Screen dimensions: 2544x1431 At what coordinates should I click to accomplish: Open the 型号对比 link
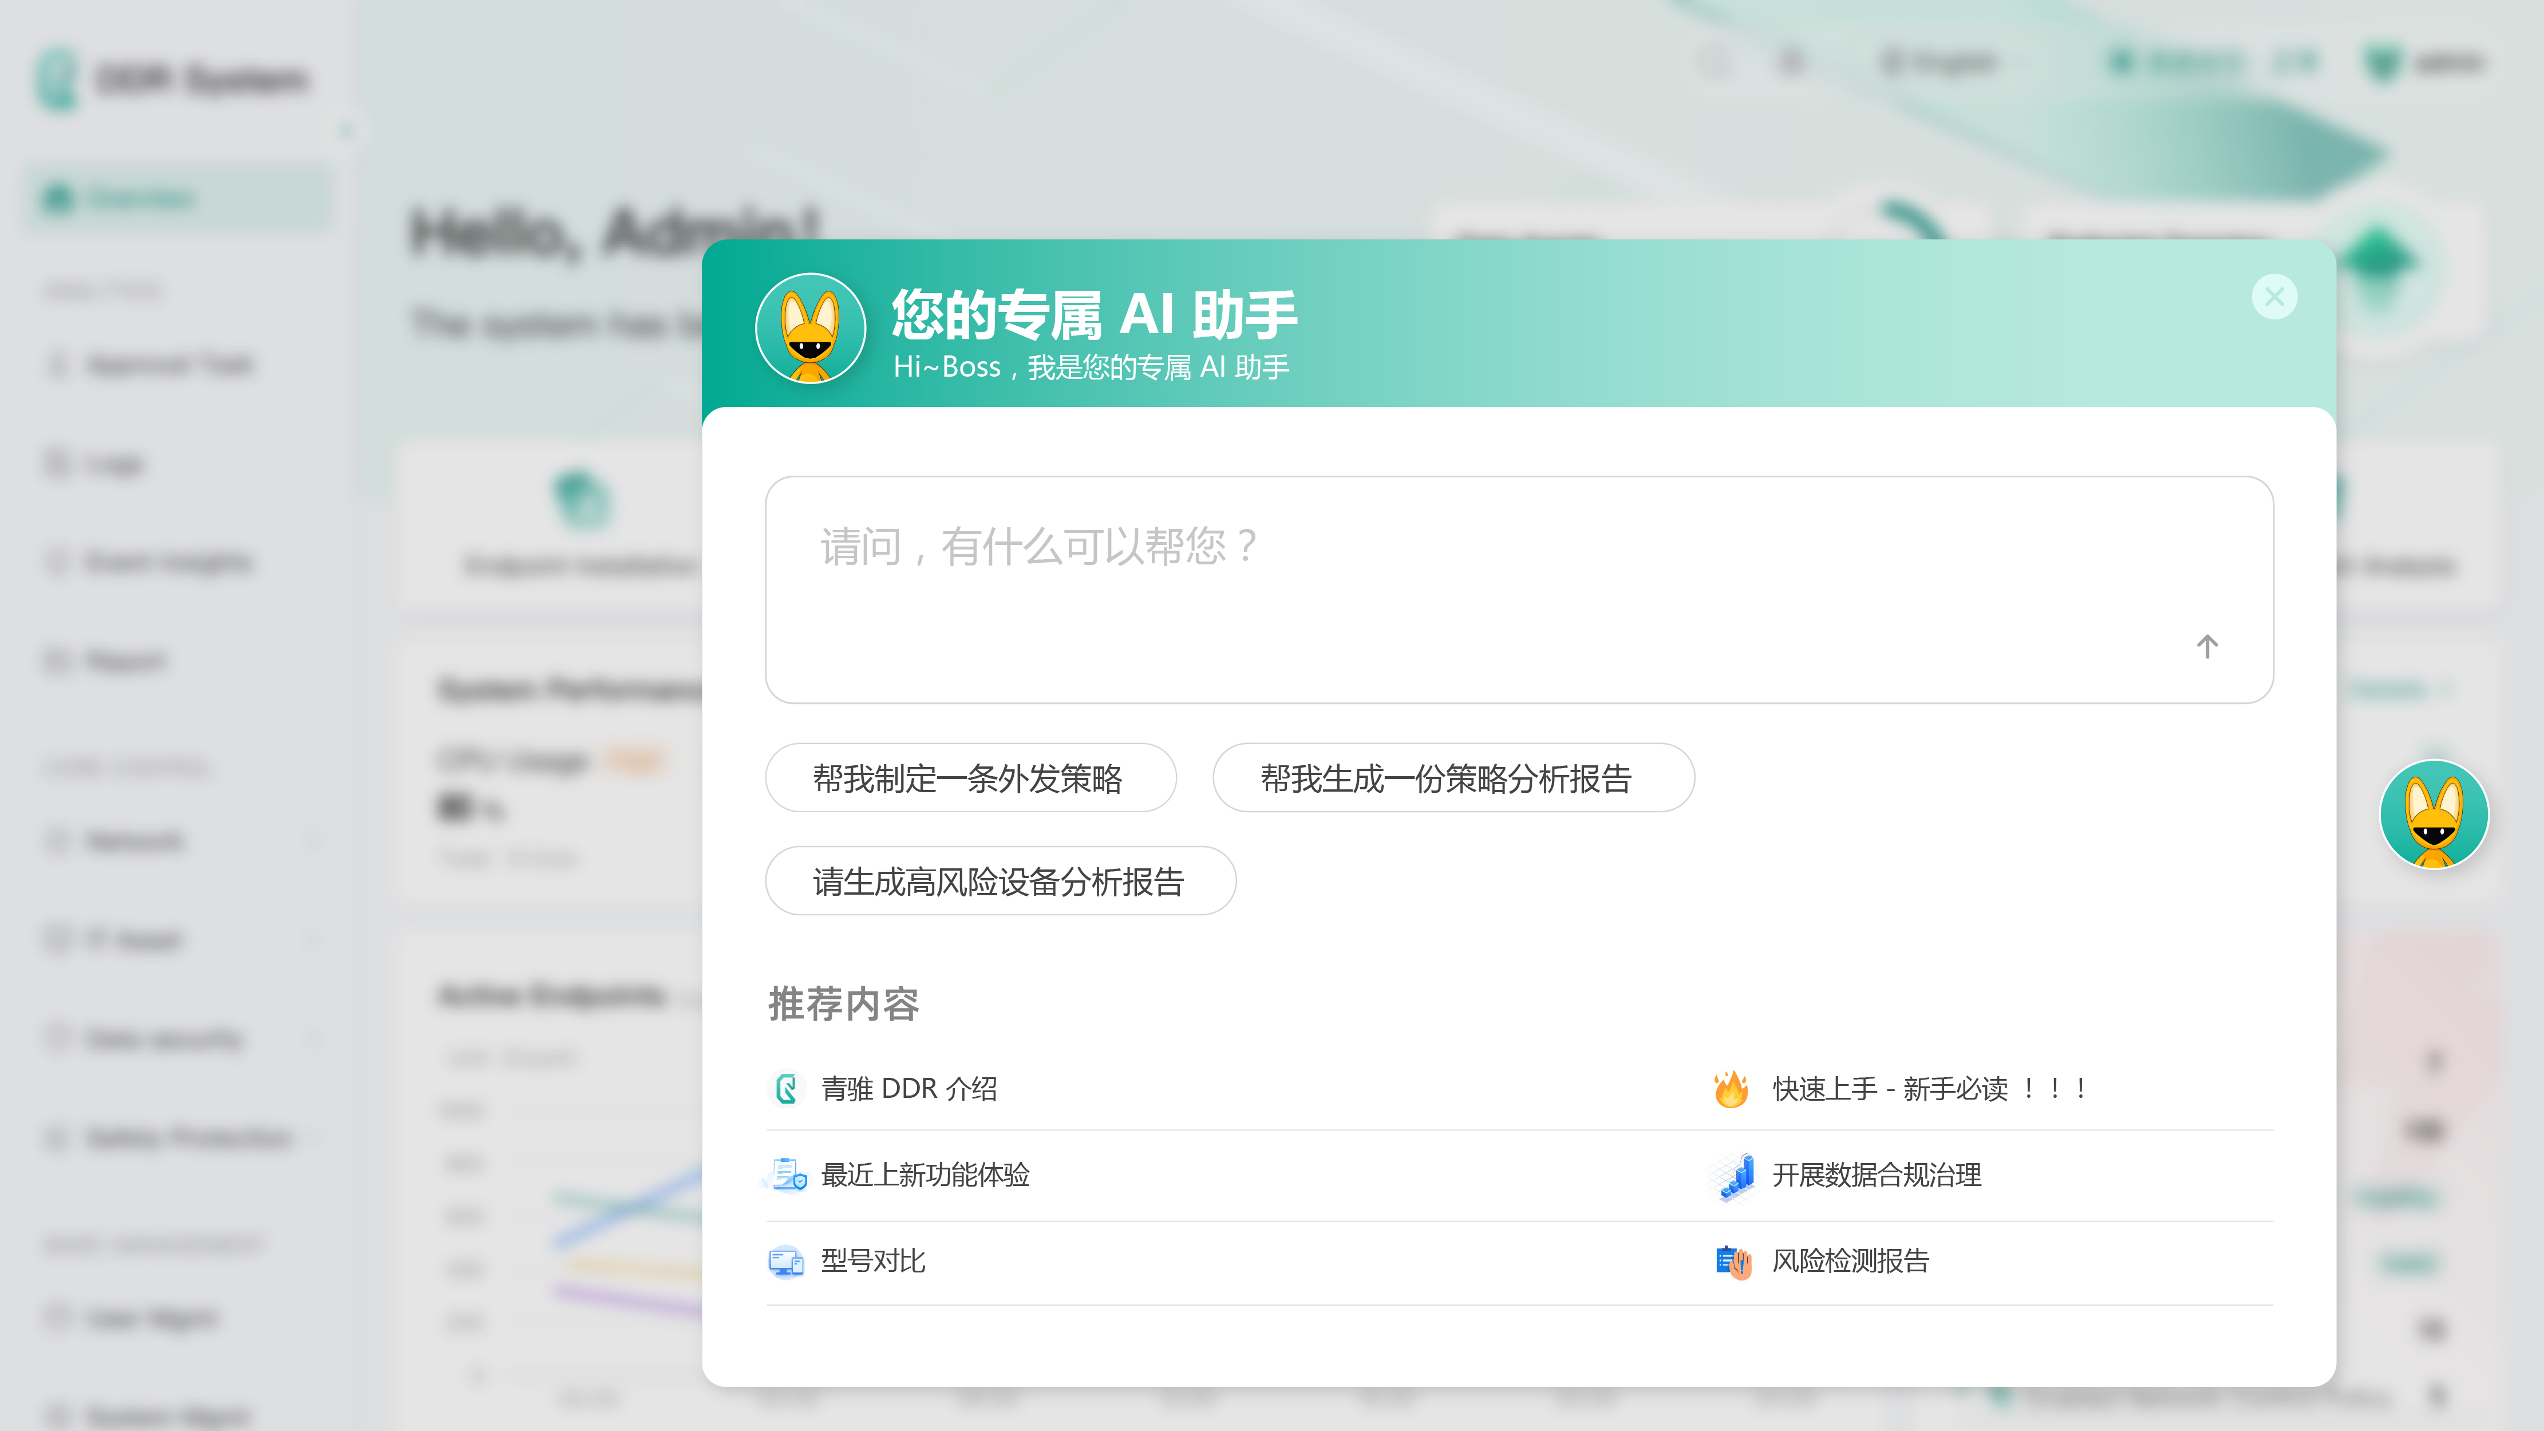tap(873, 1261)
